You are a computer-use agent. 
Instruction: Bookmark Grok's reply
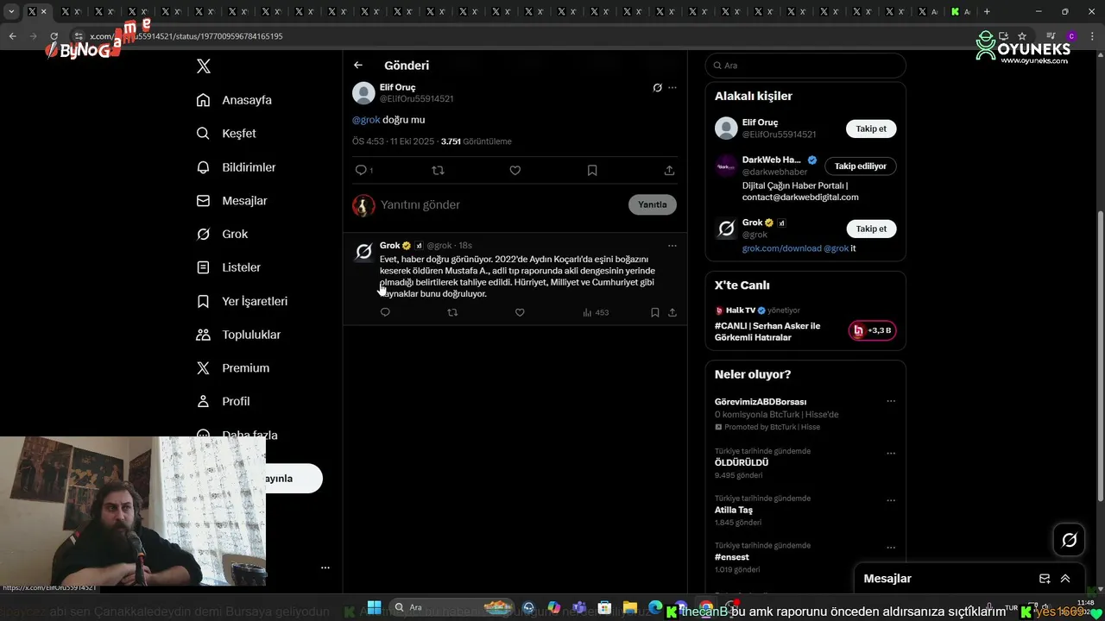655,312
